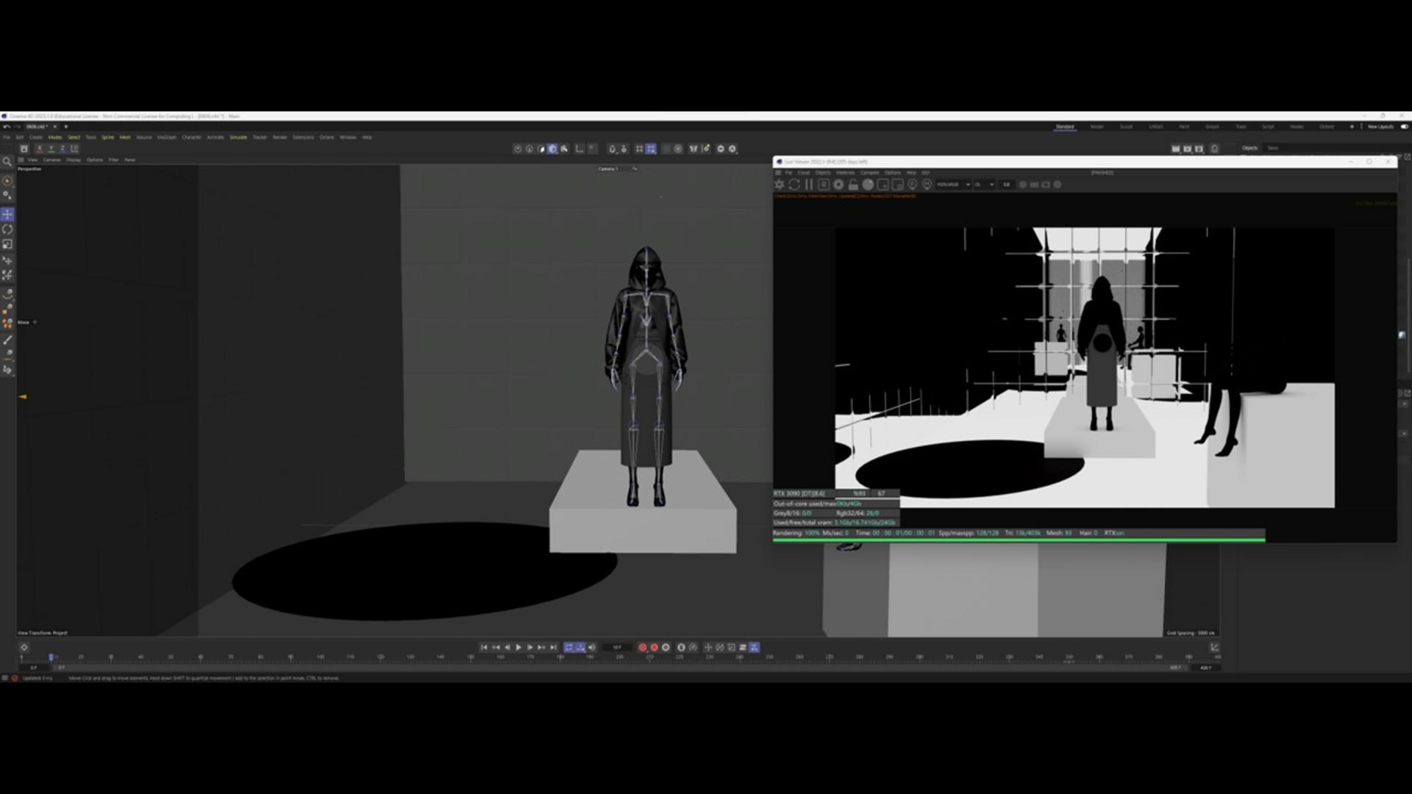Open the viewport Display menu
Viewport: 1412px width, 794px height.
click(x=74, y=160)
